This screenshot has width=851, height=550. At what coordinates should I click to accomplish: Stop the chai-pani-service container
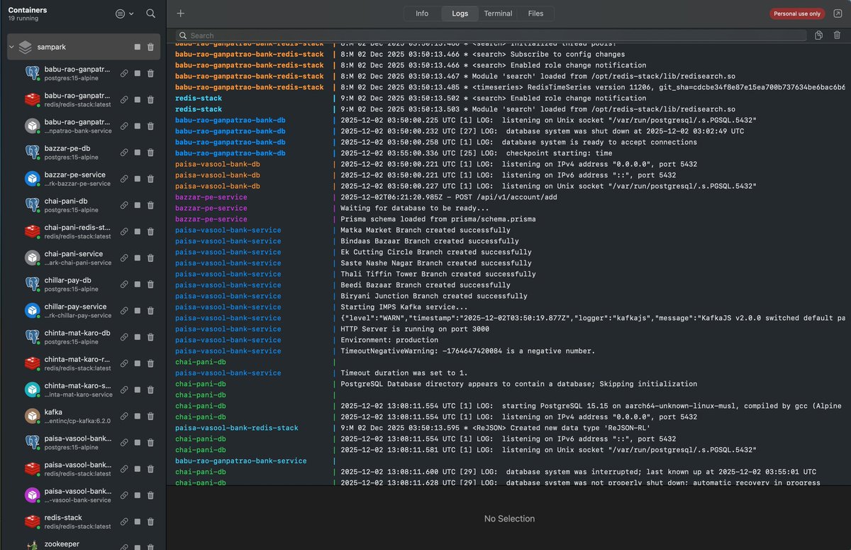click(x=137, y=258)
